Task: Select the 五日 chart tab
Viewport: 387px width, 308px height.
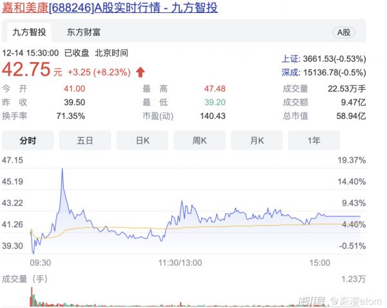Action: pyautogui.click(x=85, y=141)
